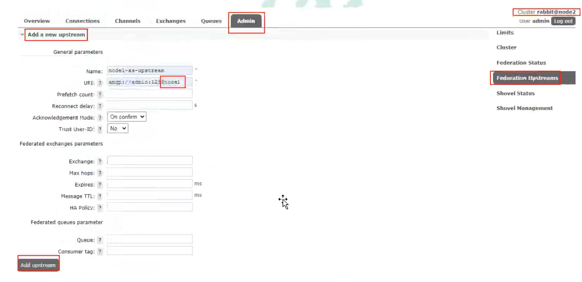
Task: Switch to the Connections tab
Action: pos(83,21)
